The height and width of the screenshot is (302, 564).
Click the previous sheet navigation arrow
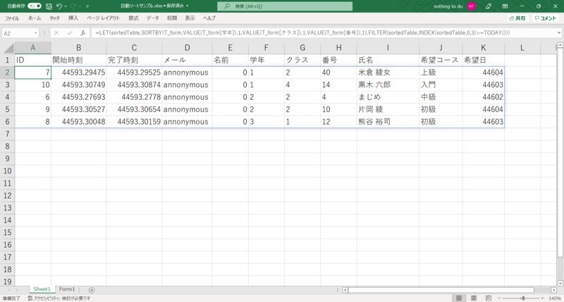coord(8,290)
